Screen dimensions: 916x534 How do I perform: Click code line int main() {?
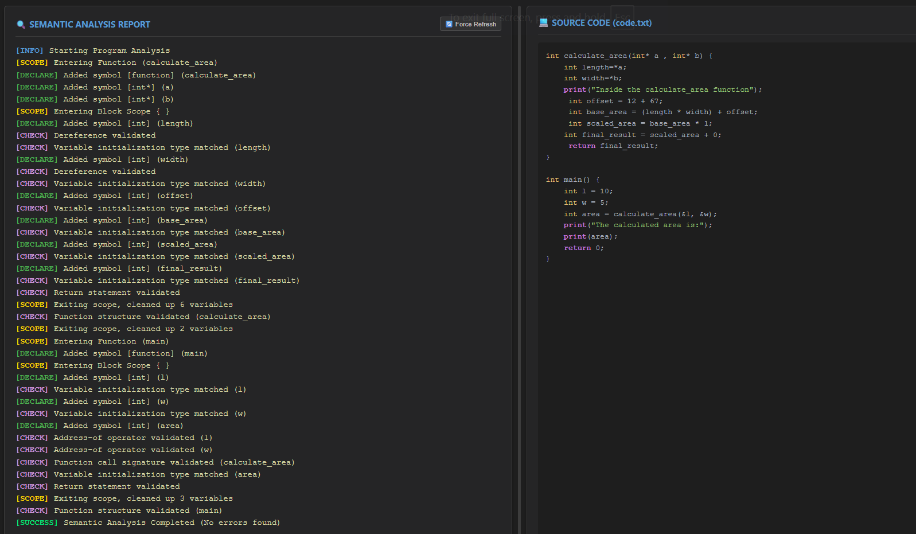(x=572, y=180)
